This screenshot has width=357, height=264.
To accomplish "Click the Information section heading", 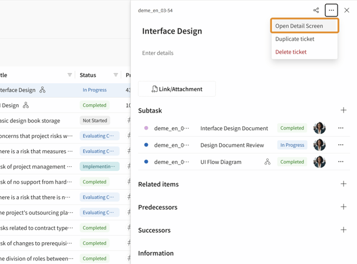I will [x=156, y=253].
